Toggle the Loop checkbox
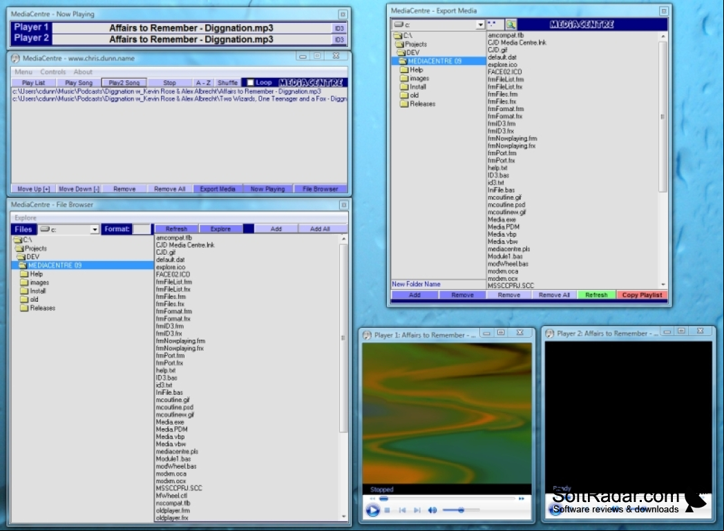This screenshot has width=724, height=531. point(250,83)
